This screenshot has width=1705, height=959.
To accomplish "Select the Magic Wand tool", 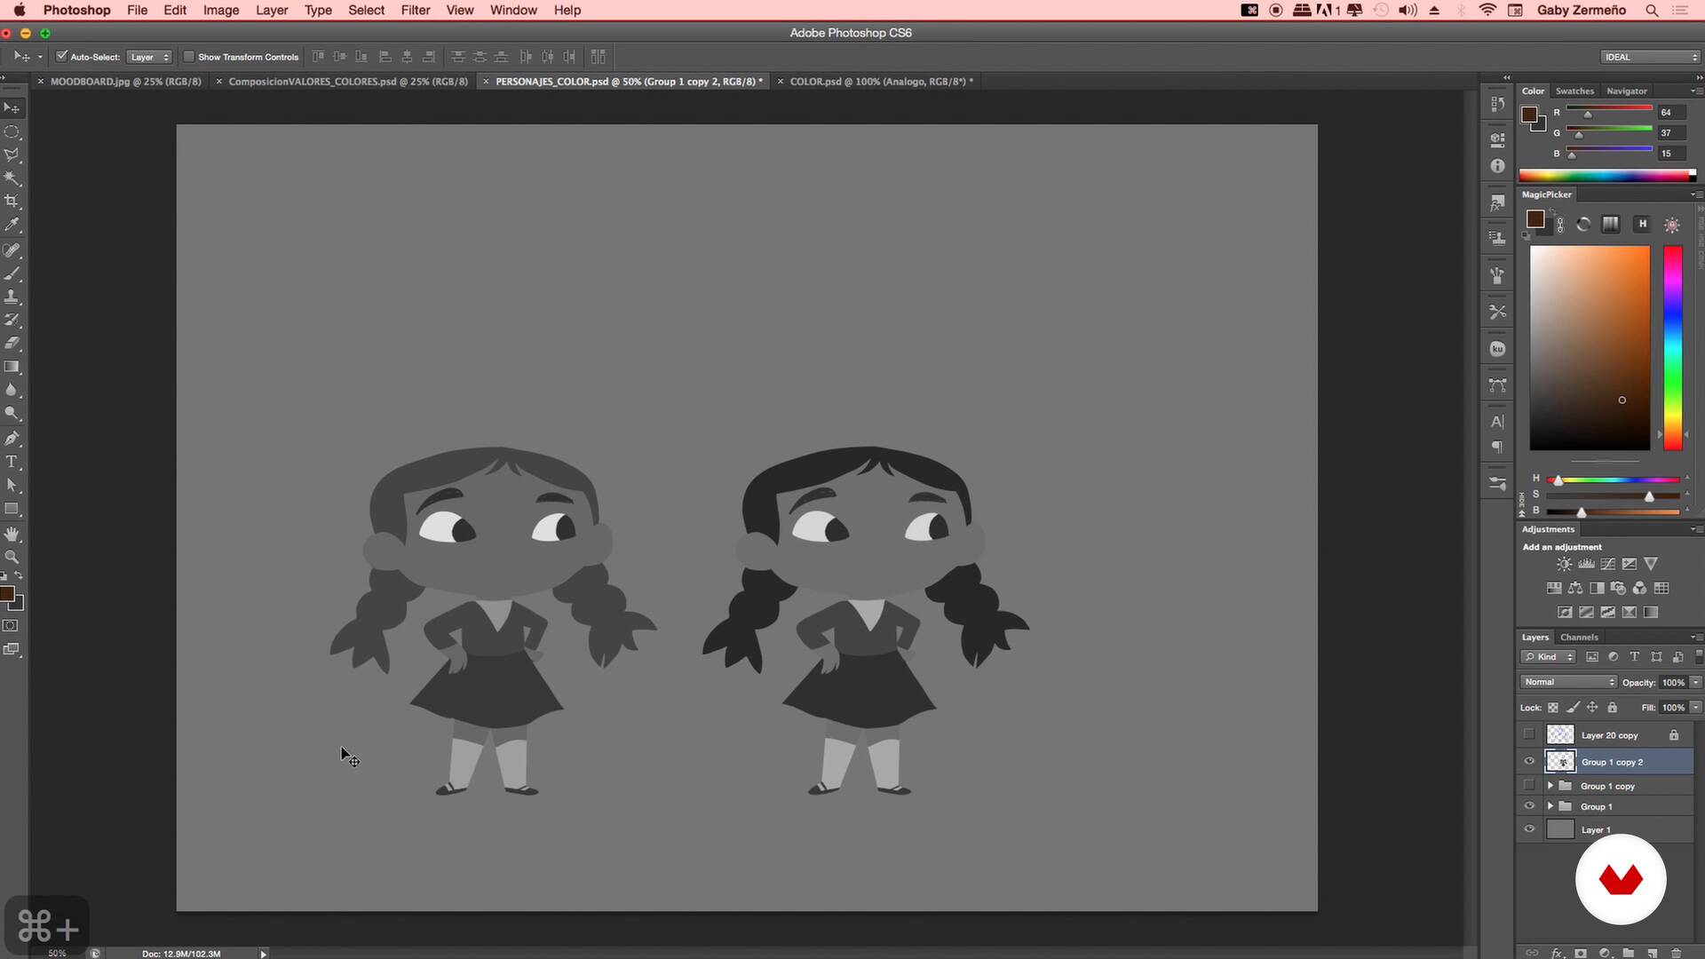I will (x=12, y=178).
